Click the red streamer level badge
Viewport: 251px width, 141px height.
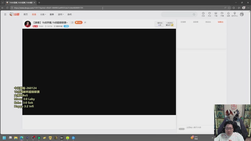[35, 26]
